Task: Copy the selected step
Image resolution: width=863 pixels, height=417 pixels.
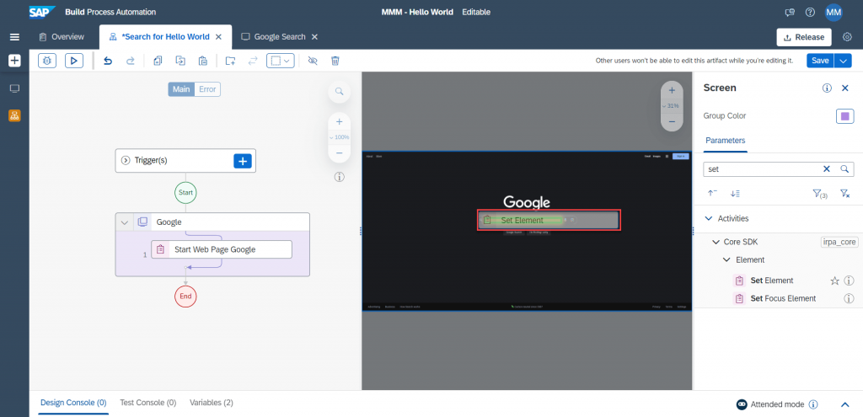Action: [158, 61]
